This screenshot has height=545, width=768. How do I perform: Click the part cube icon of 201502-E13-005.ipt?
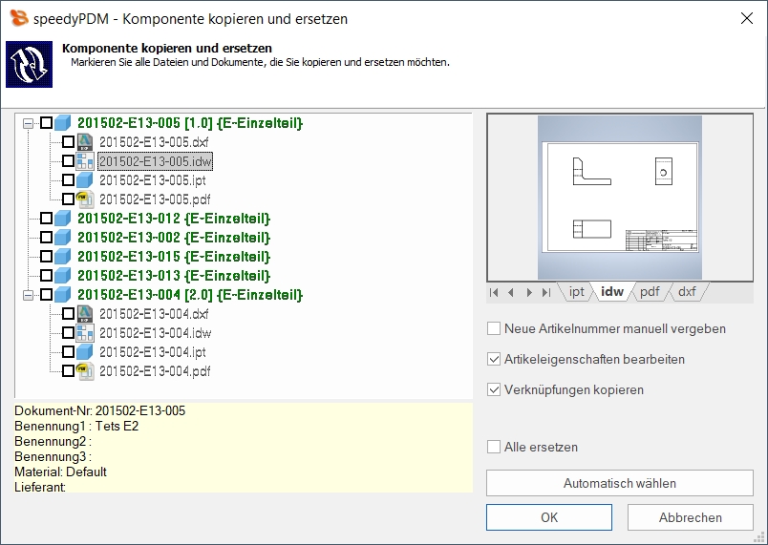click(85, 180)
